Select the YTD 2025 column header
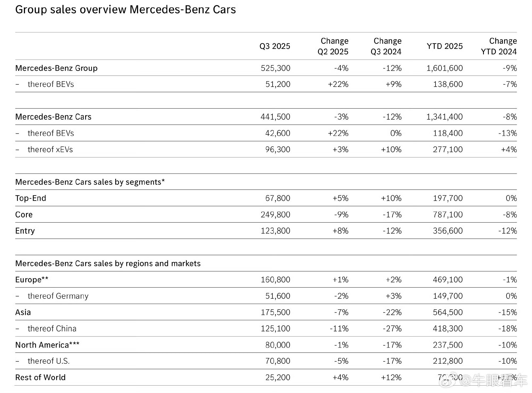Screen dimensions: 532x393 [444, 46]
